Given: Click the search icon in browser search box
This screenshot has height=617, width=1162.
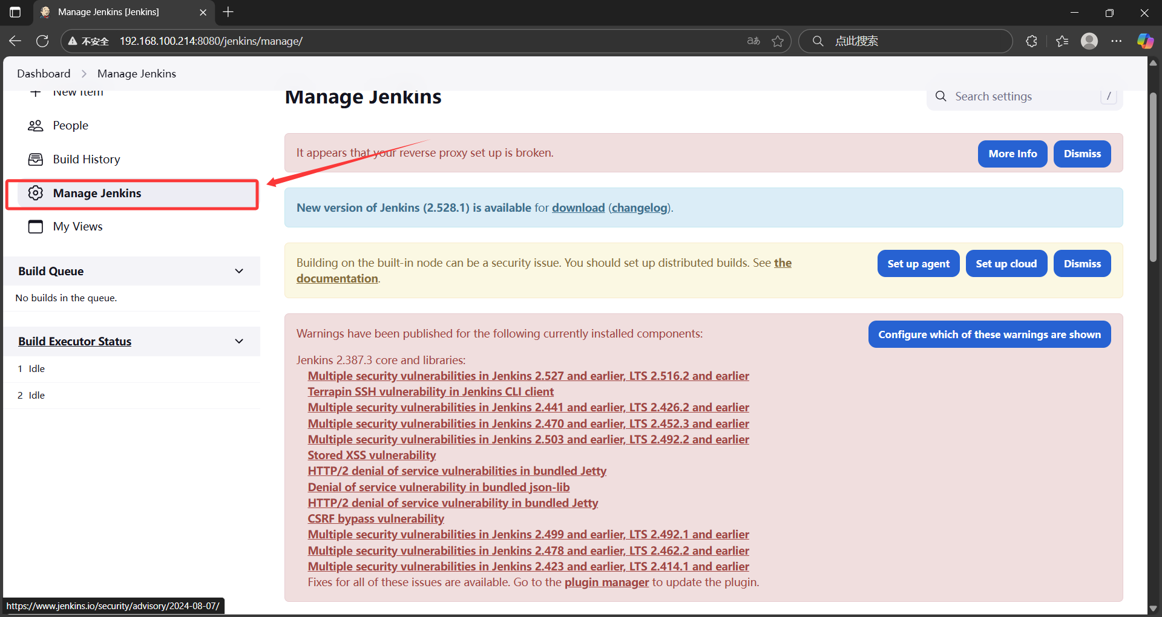Looking at the screenshot, I should point(818,41).
